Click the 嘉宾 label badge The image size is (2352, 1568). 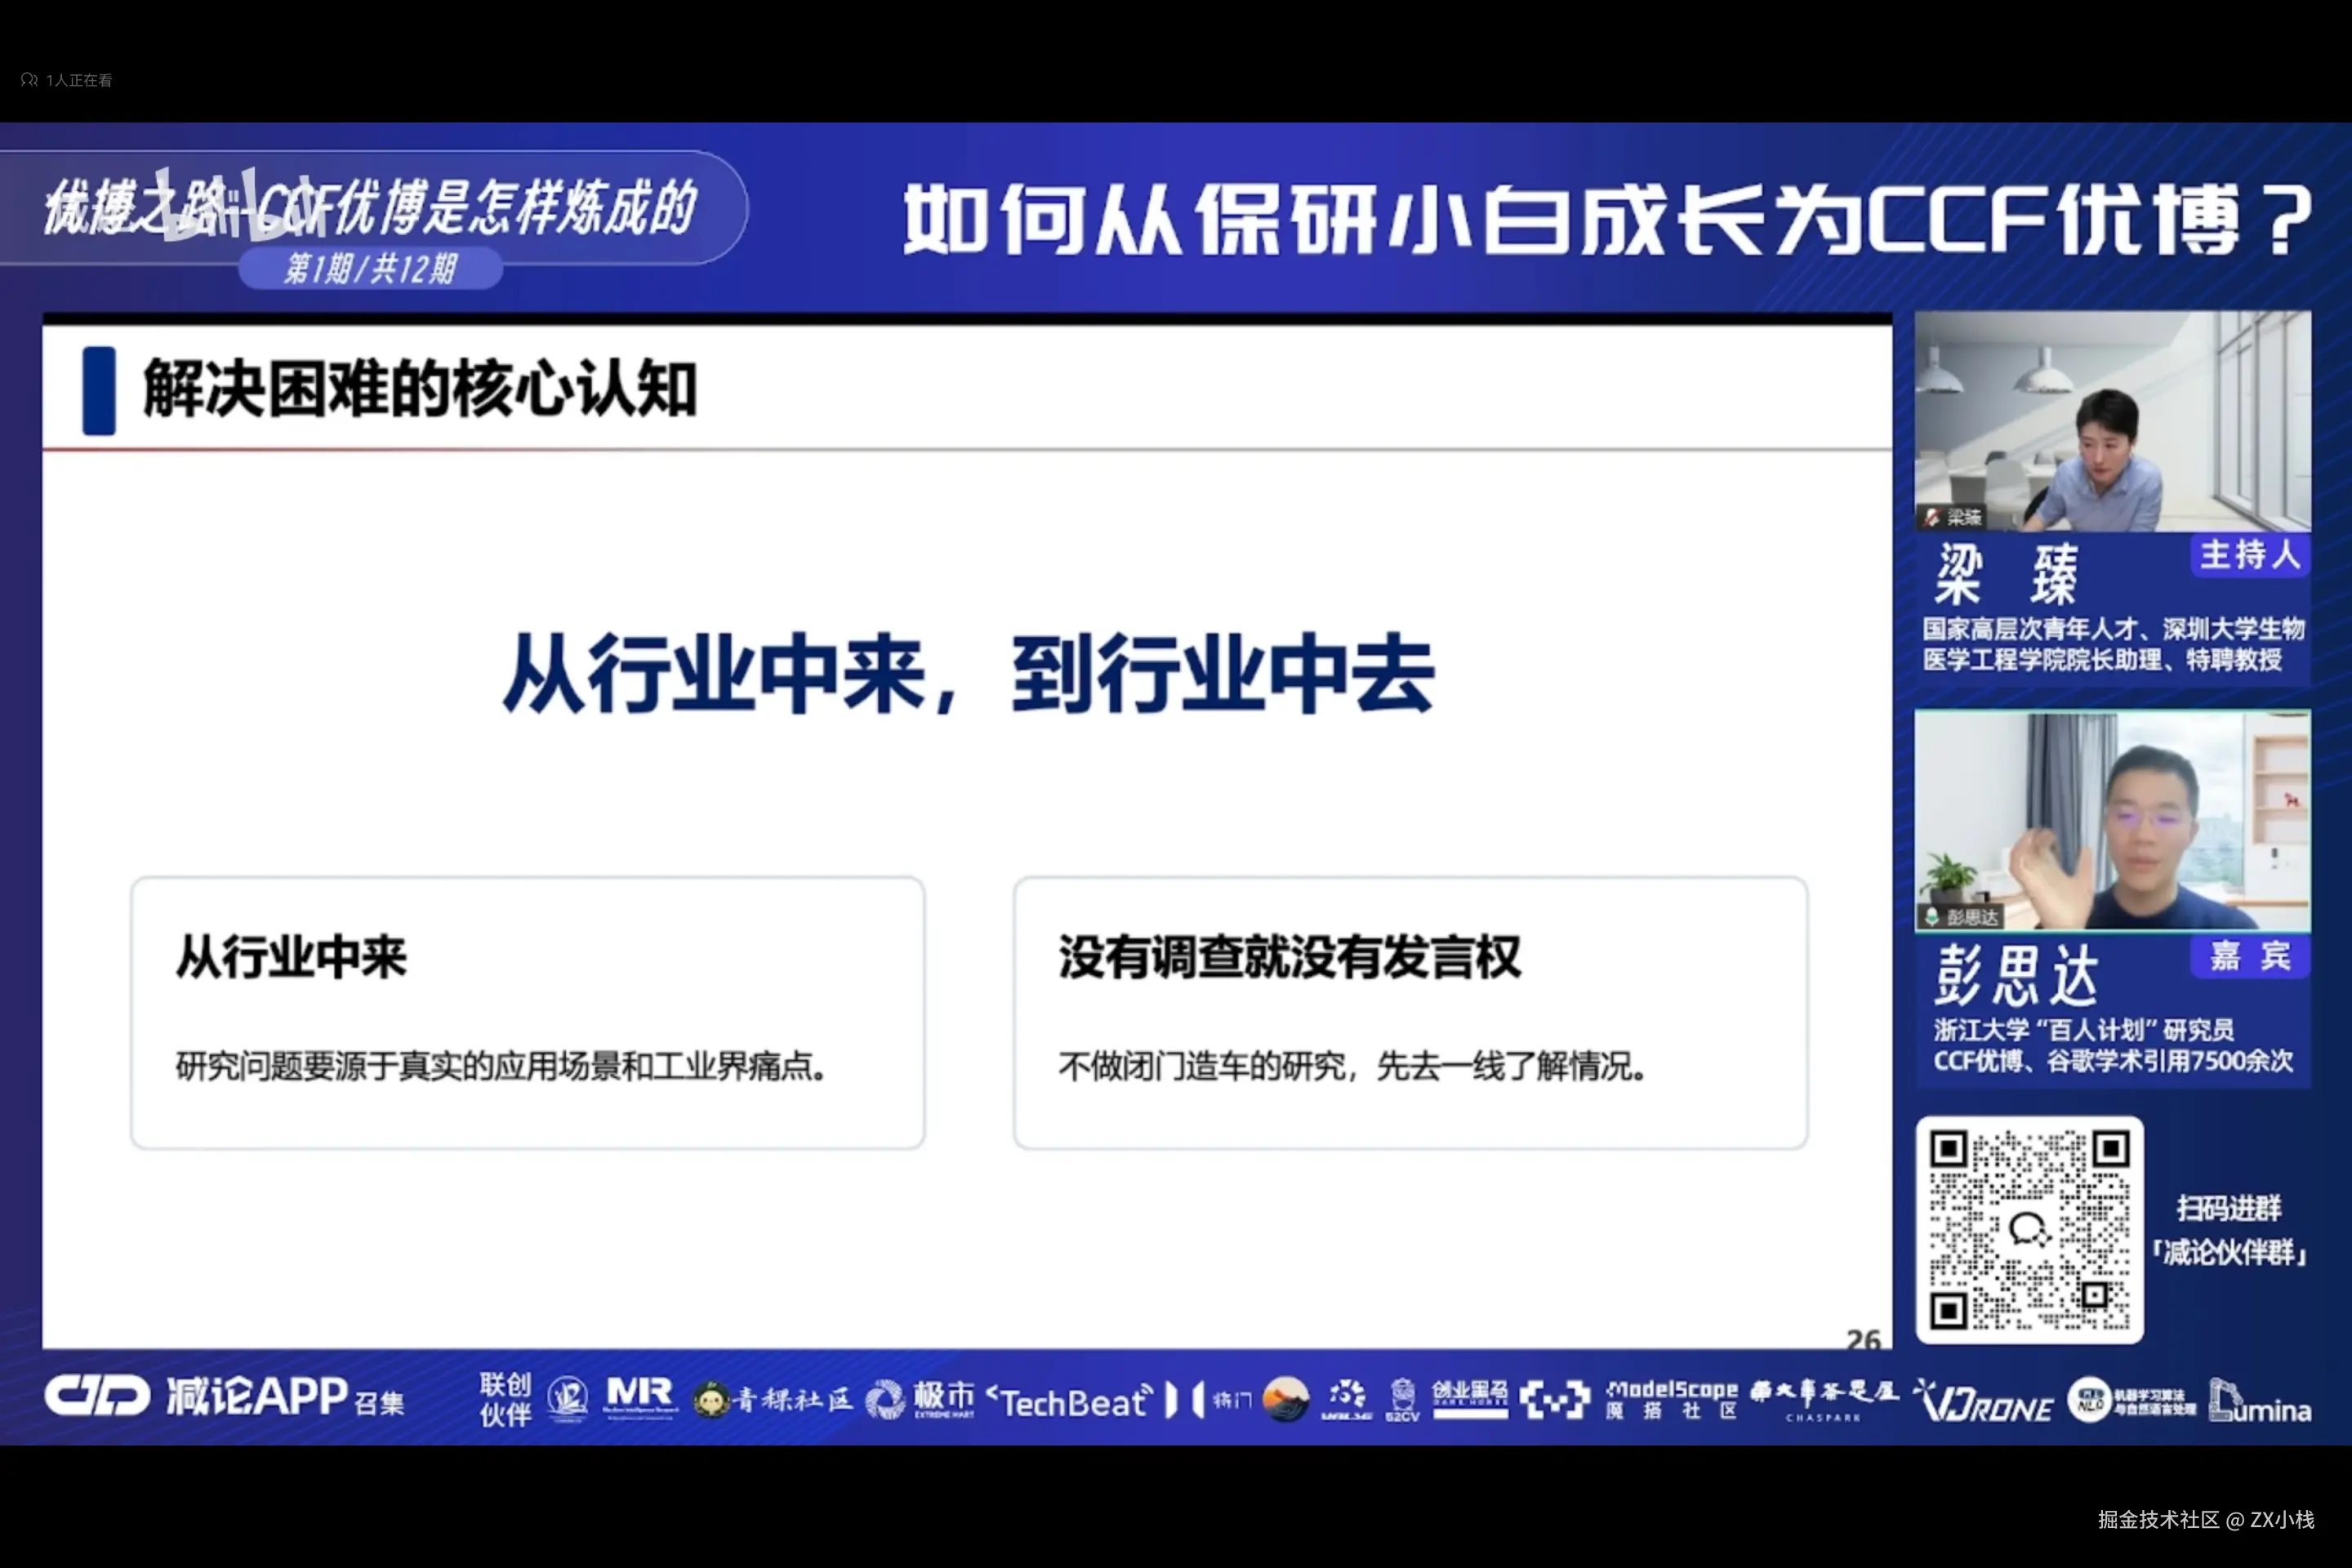tap(2249, 956)
